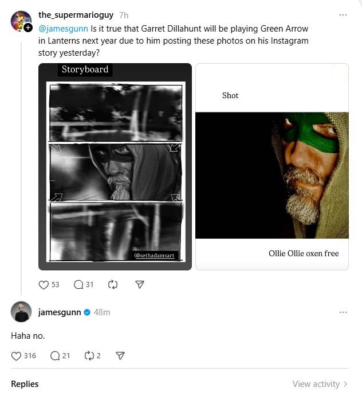Open the_supermarioguy's profile from username
This screenshot has width=362, height=395.
(76, 15)
